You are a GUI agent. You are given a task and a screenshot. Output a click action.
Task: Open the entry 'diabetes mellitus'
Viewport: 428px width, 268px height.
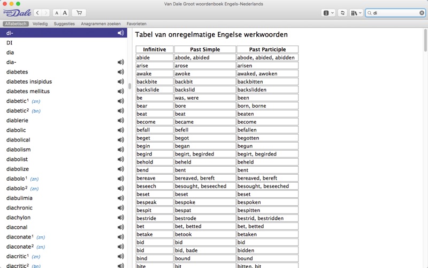point(63,91)
